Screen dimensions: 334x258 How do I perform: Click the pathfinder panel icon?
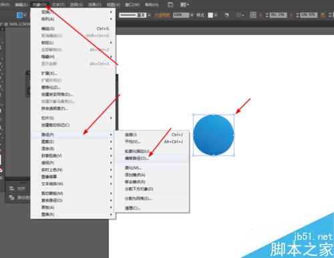[12, 197]
